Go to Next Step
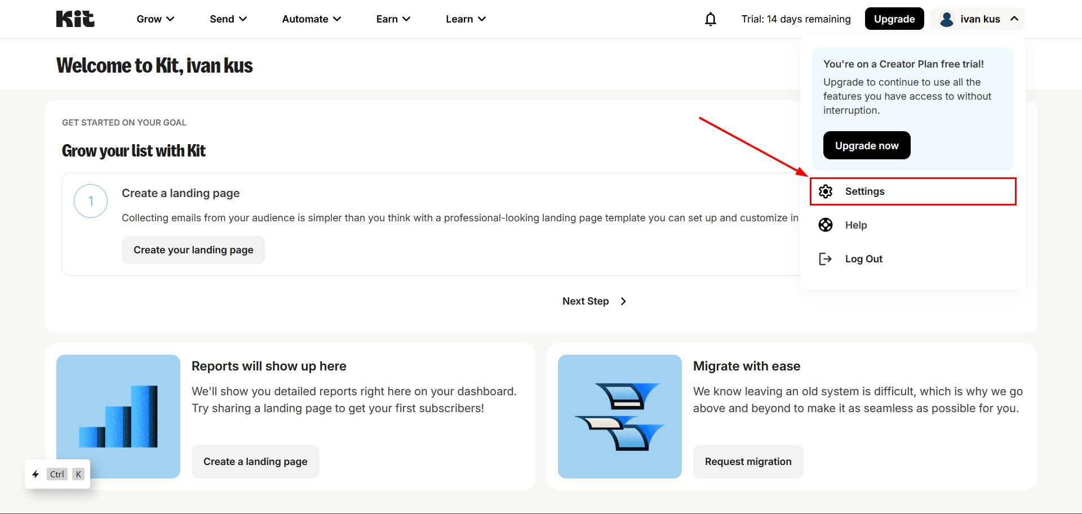The height and width of the screenshot is (514, 1082). (594, 301)
